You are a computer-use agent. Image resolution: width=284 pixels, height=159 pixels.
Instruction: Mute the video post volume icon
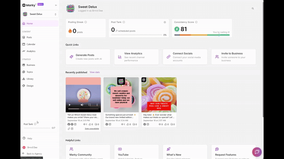tap(82, 105)
